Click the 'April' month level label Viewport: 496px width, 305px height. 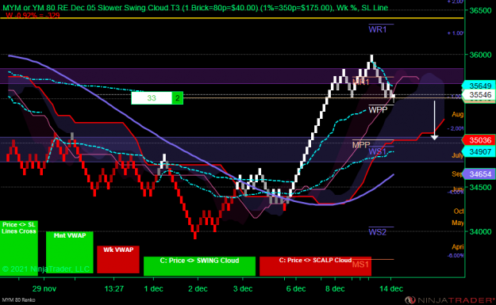[x=458, y=246]
